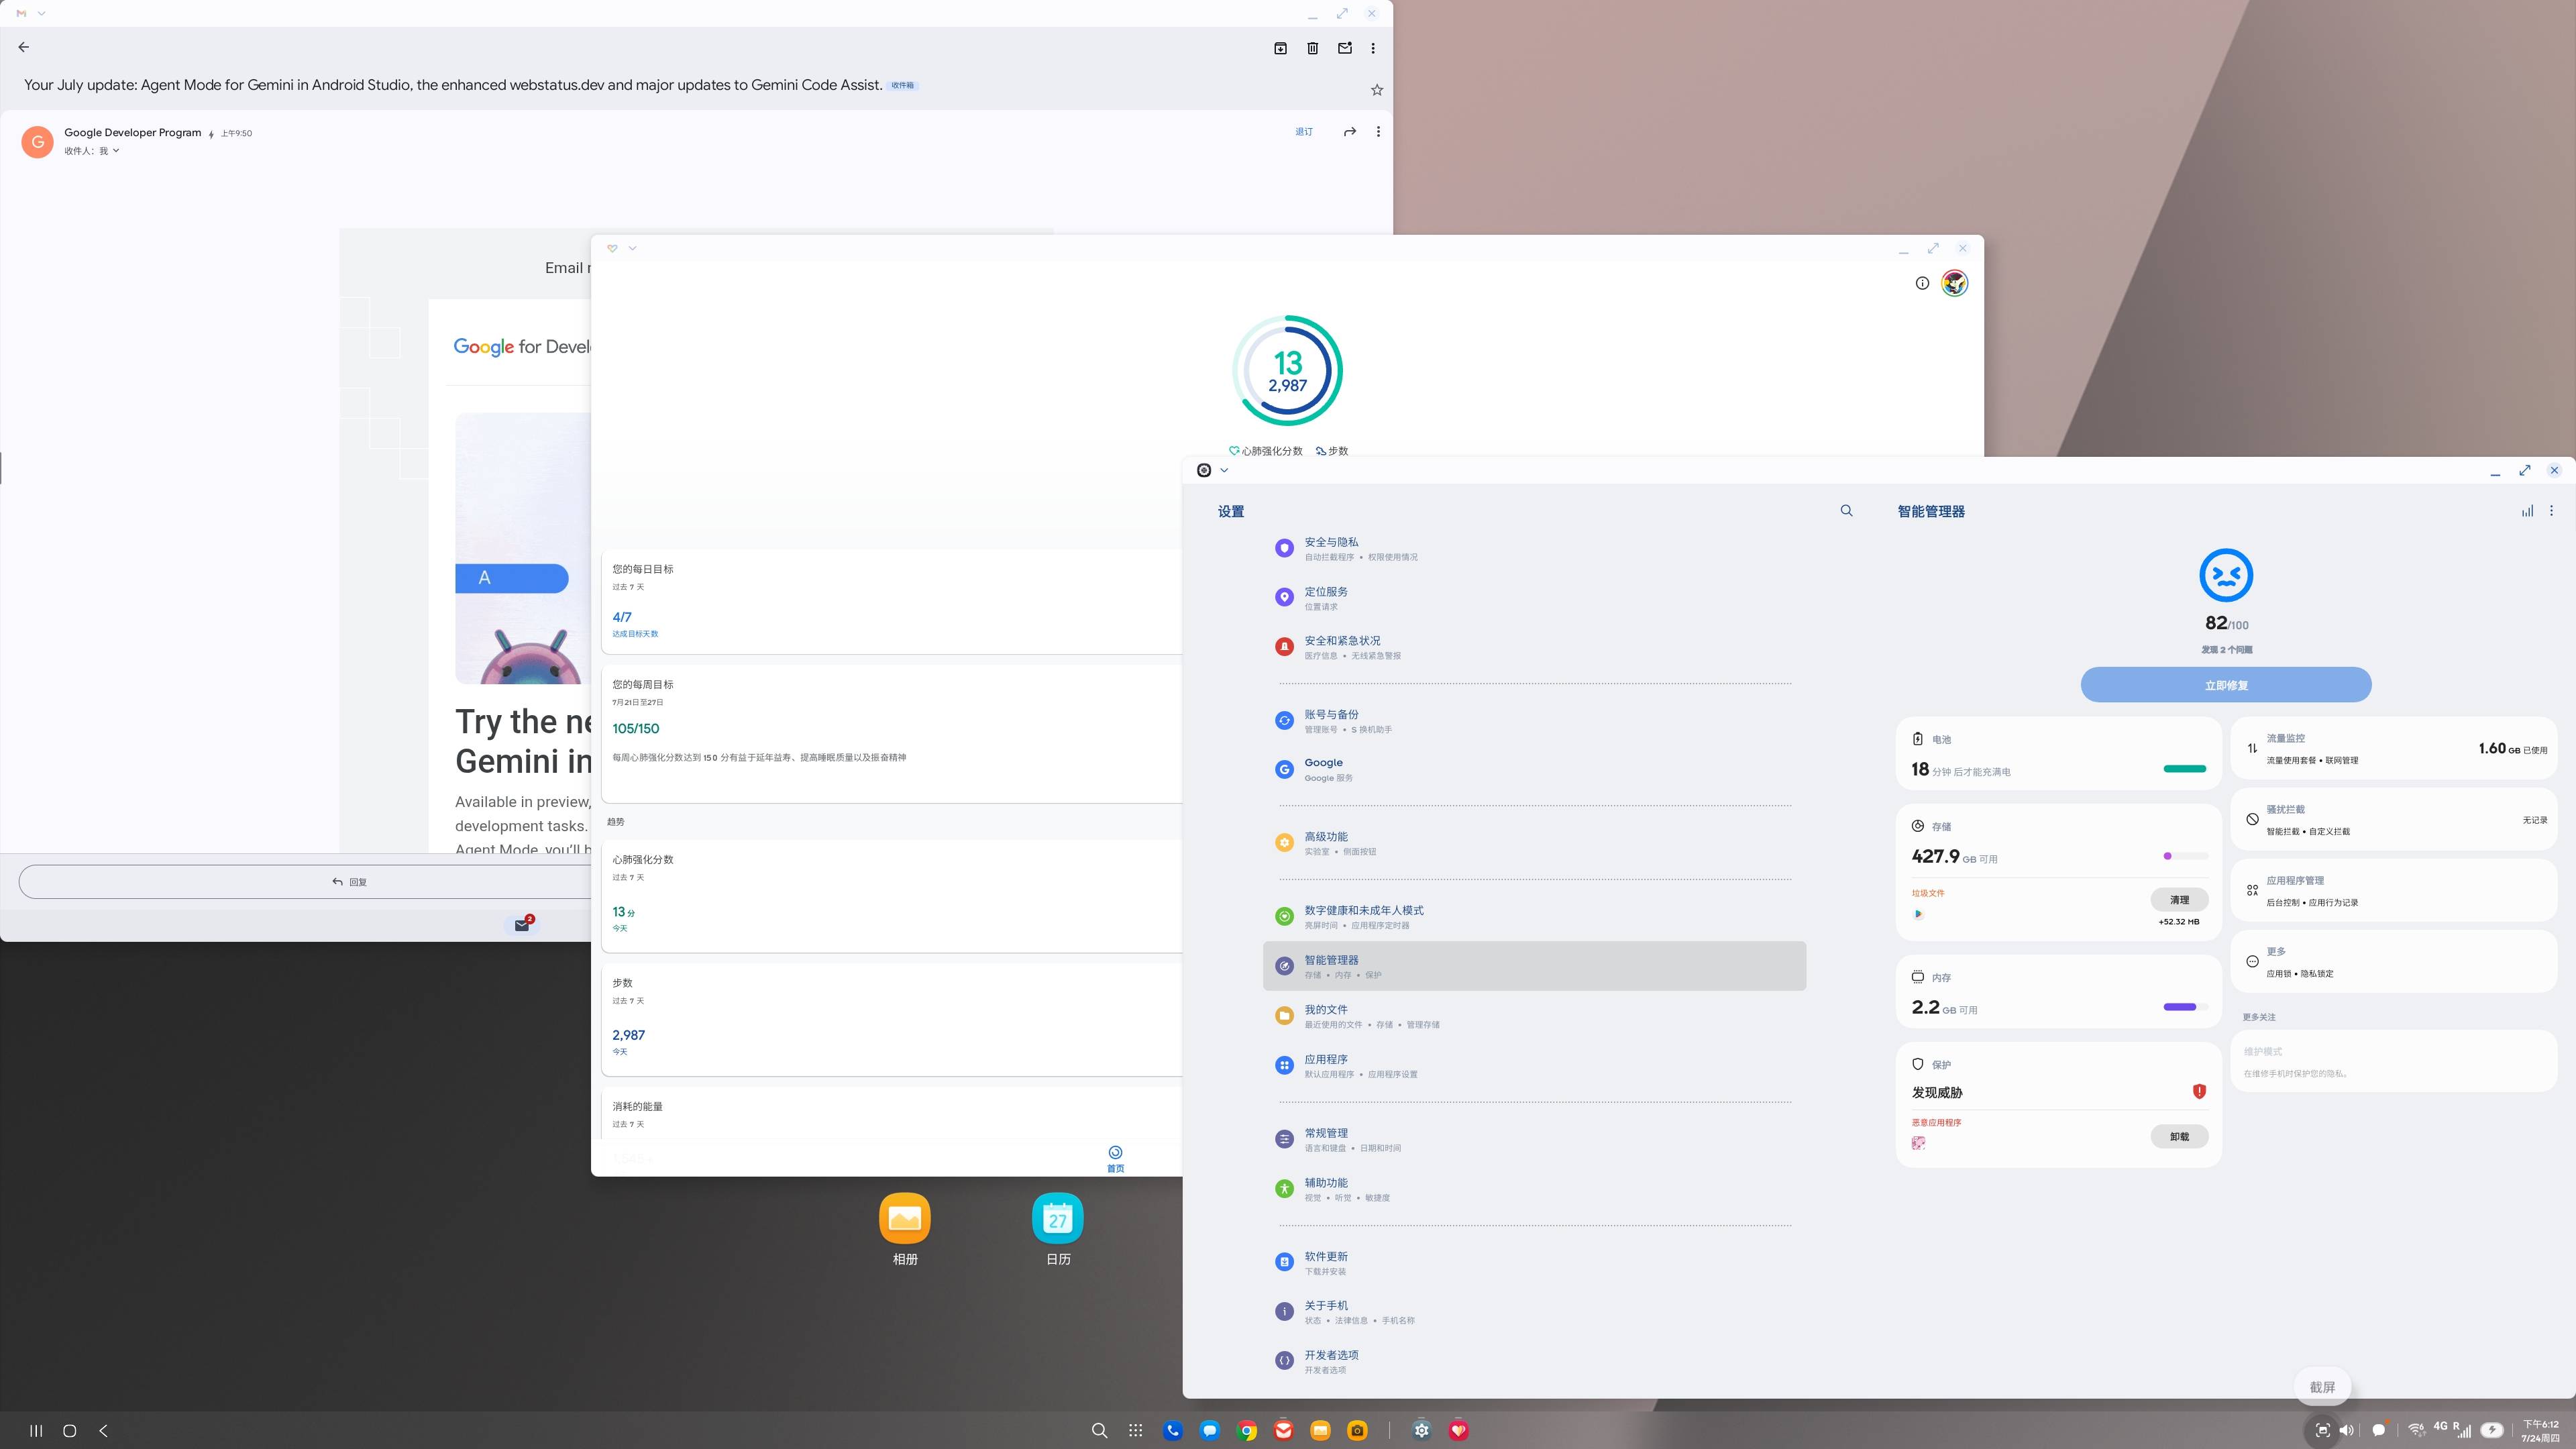Open the profile avatar in Health window
The image size is (2576, 1449).
pyautogui.click(x=1955, y=283)
